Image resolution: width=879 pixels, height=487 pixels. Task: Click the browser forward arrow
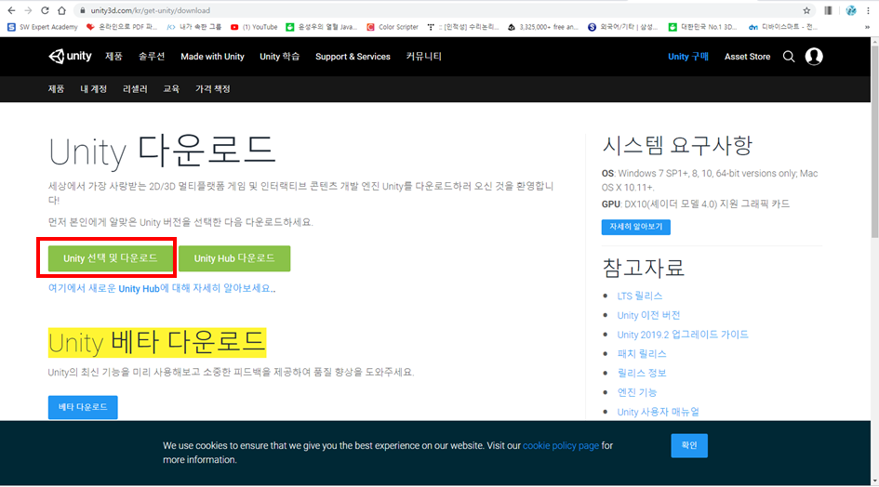tap(28, 10)
